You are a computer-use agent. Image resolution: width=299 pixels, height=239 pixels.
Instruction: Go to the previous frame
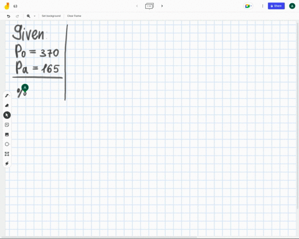pos(137,6)
